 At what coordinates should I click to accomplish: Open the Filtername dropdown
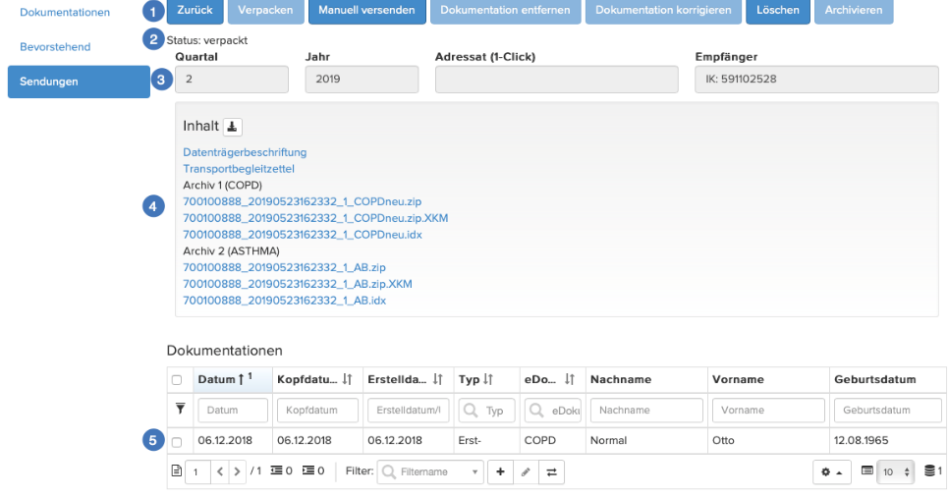[x=430, y=472]
